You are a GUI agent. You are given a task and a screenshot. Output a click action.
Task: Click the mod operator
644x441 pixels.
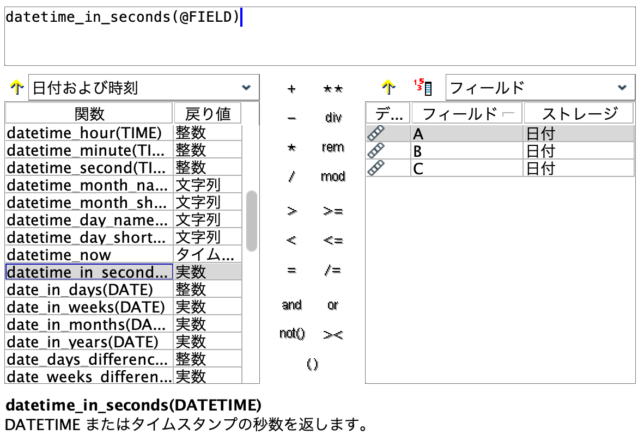click(333, 176)
